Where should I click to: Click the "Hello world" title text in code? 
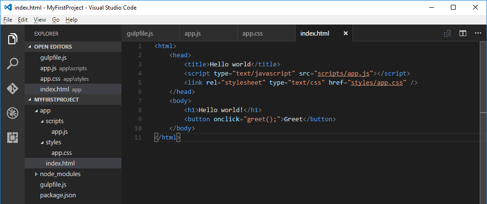click(230, 64)
